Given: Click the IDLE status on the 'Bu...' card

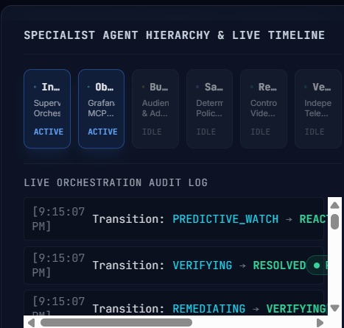Looking at the screenshot, I should click(x=152, y=132).
